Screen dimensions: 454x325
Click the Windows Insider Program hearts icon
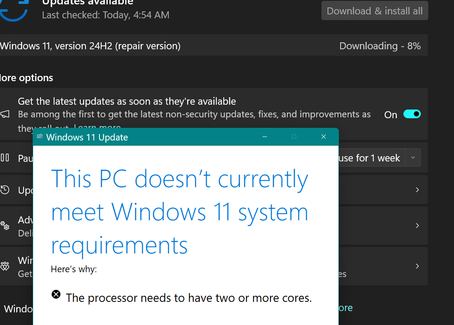point(5,266)
